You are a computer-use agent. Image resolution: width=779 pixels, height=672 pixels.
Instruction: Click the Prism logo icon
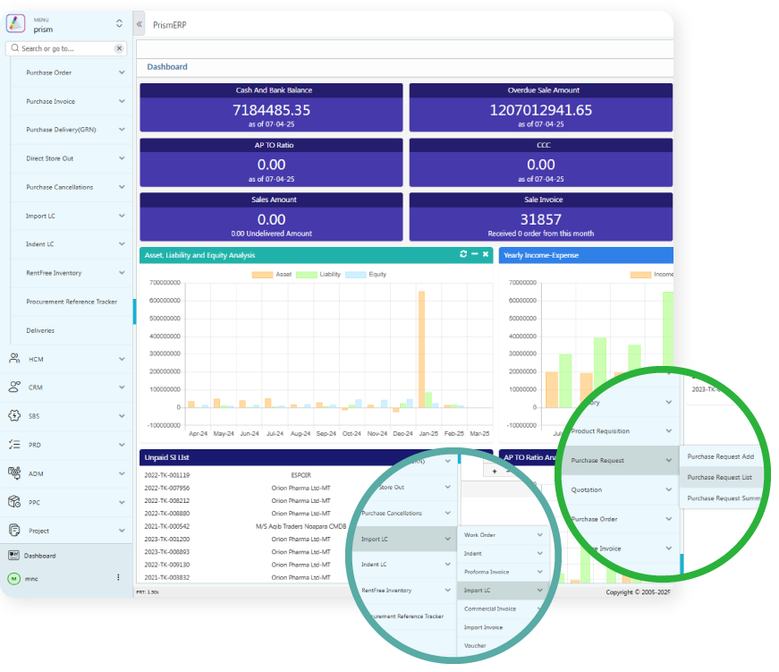[16, 24]
